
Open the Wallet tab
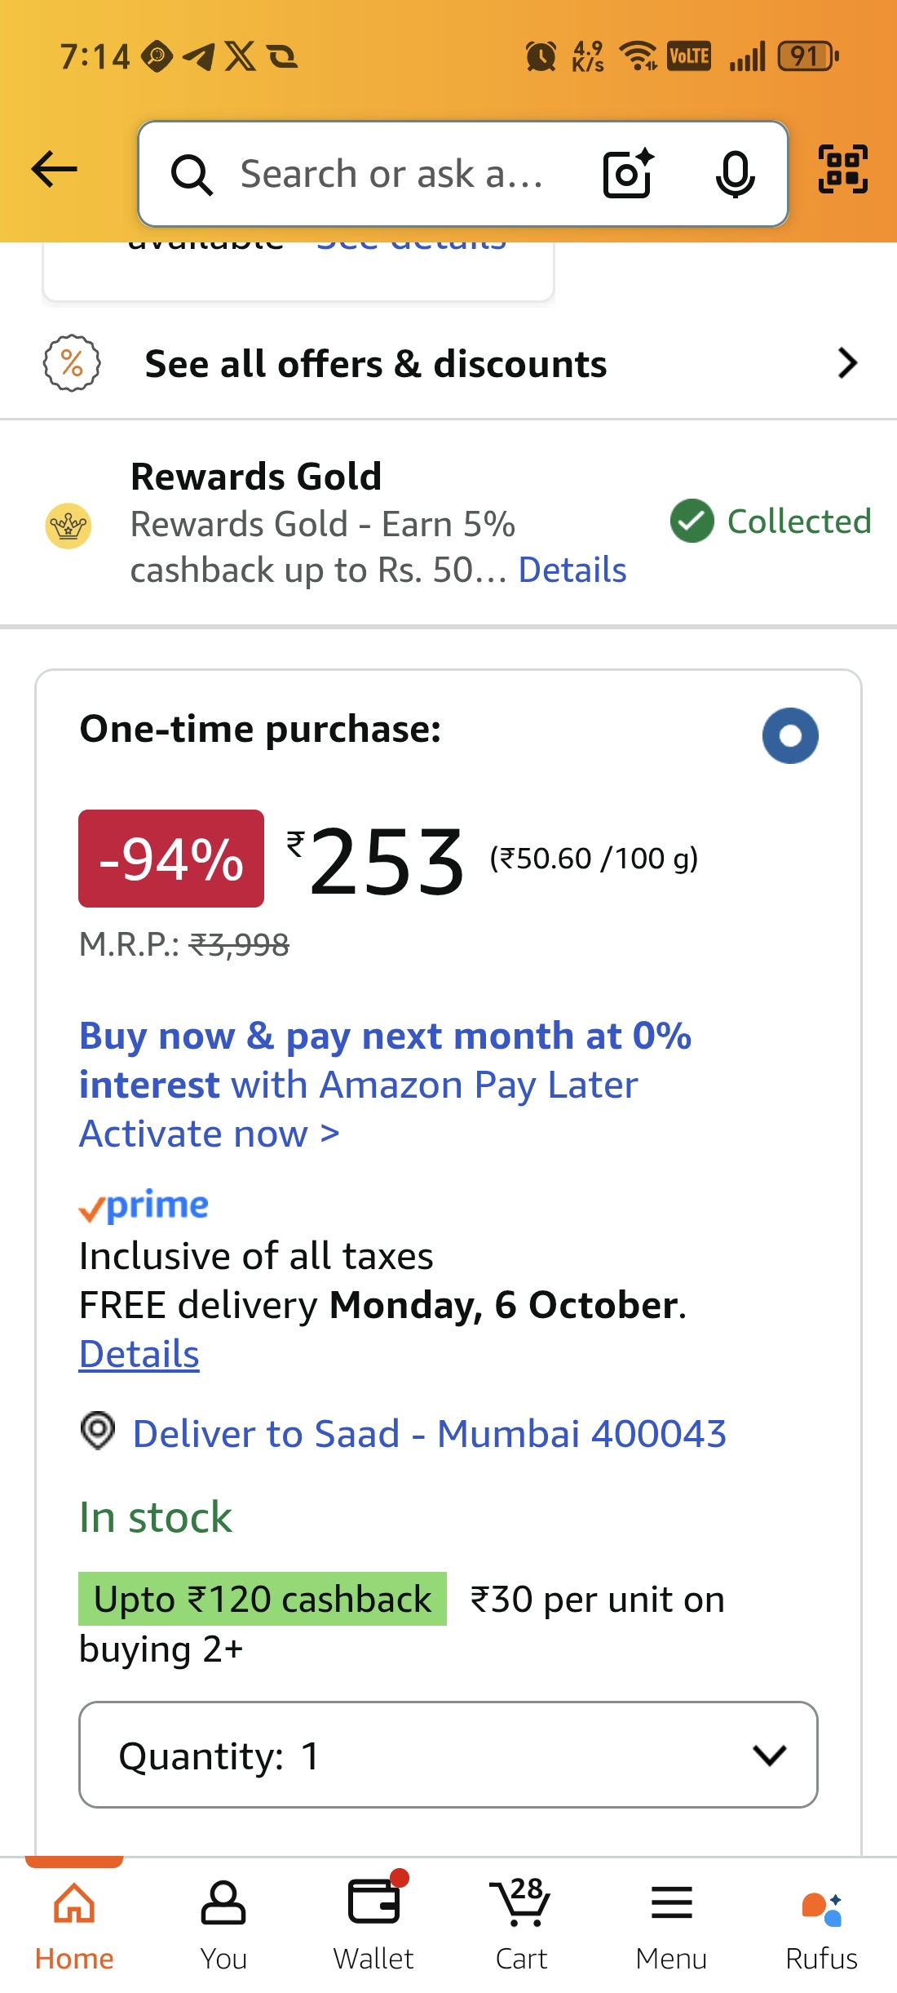[373, 1922]
